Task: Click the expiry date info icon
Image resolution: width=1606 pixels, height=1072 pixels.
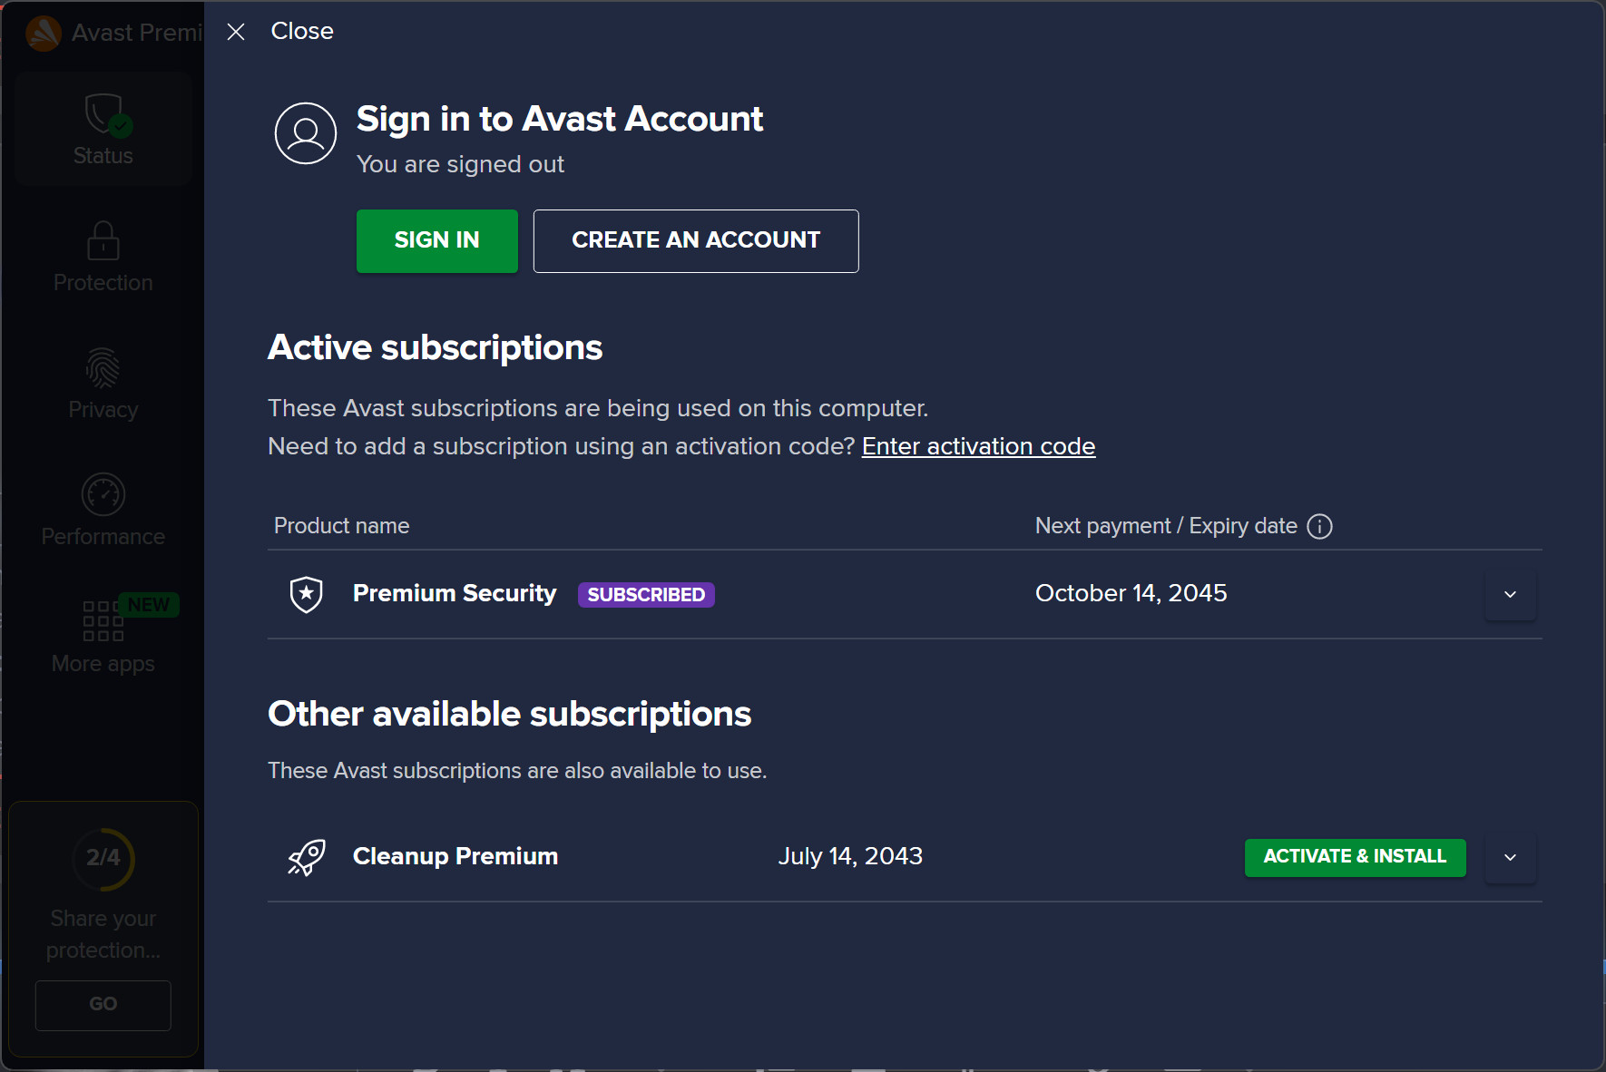Action: pos(1319,526)
